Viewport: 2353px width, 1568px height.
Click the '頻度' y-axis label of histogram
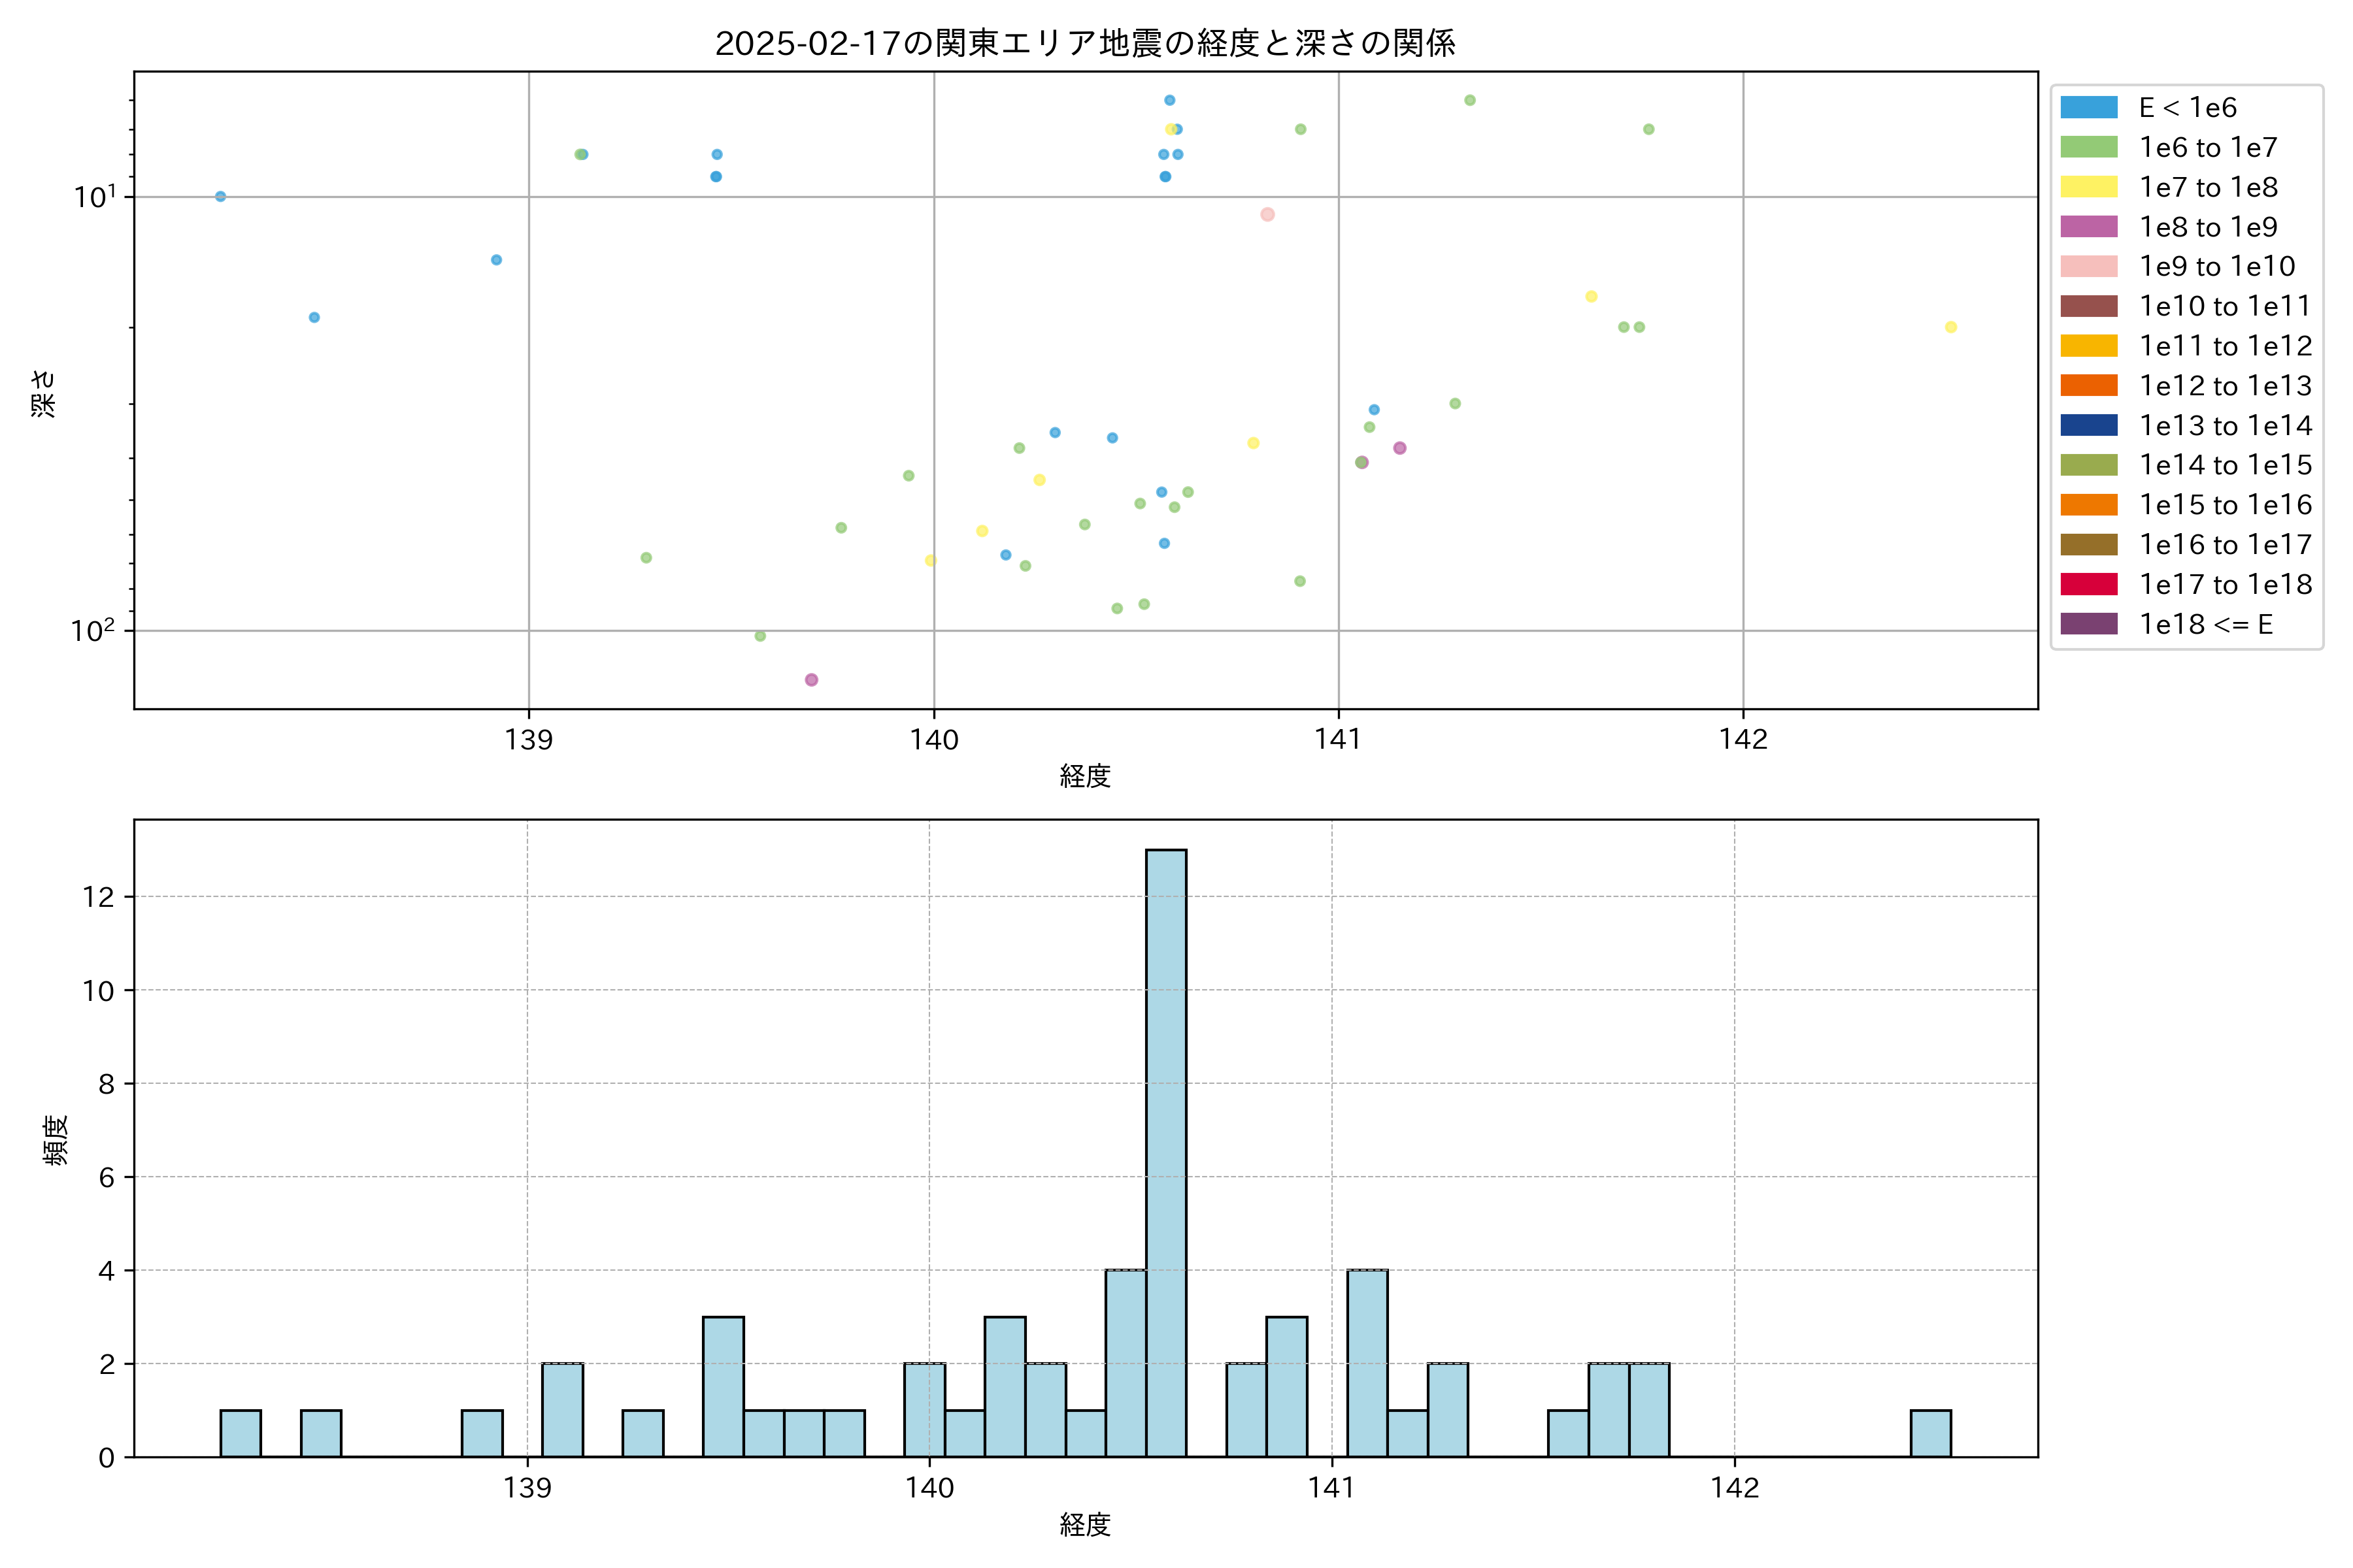[56, 1139]
